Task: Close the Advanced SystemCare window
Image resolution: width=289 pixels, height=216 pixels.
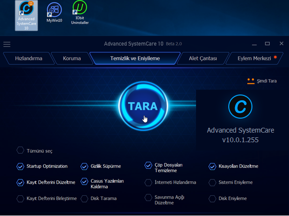Action: [281, 43]
